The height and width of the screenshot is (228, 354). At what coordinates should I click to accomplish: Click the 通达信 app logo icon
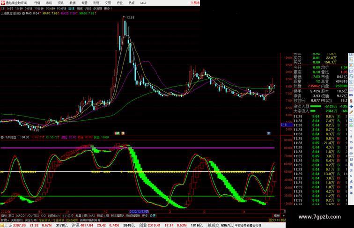(3, 3)
